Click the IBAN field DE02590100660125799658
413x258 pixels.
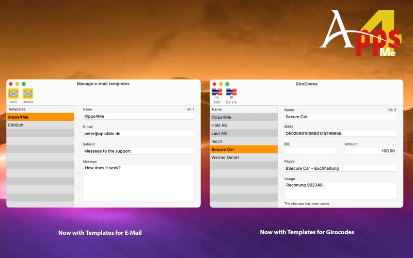(x=340, y=134)
